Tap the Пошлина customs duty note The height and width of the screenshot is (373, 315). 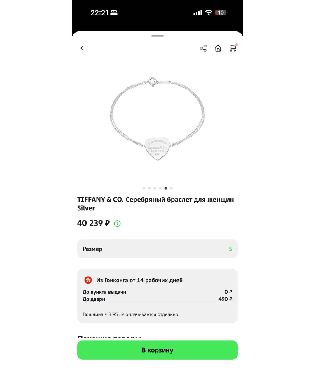click(130, 314)
